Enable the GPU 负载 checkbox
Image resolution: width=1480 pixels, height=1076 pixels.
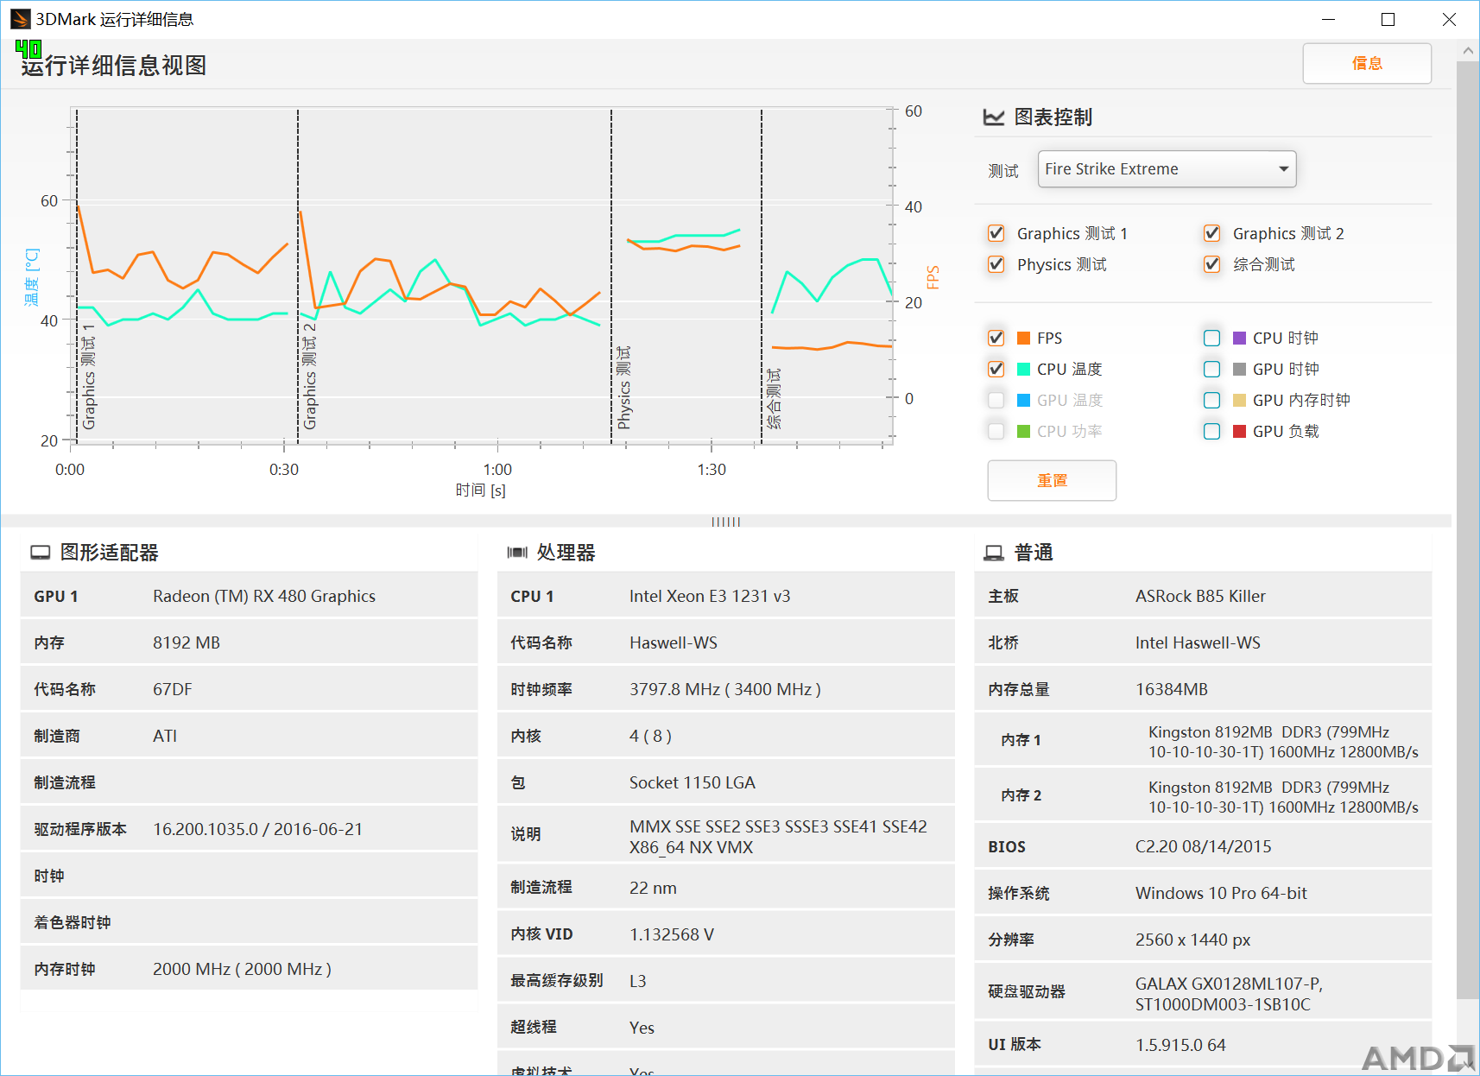(1212, 432)
